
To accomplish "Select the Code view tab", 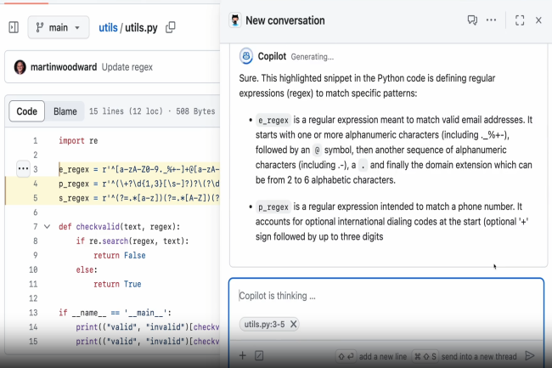I will pyautogui.click(x=27, y=111).
